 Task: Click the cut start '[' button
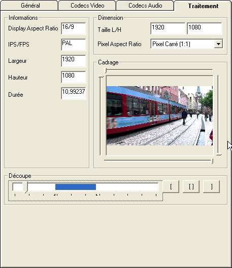coord(171,186)
